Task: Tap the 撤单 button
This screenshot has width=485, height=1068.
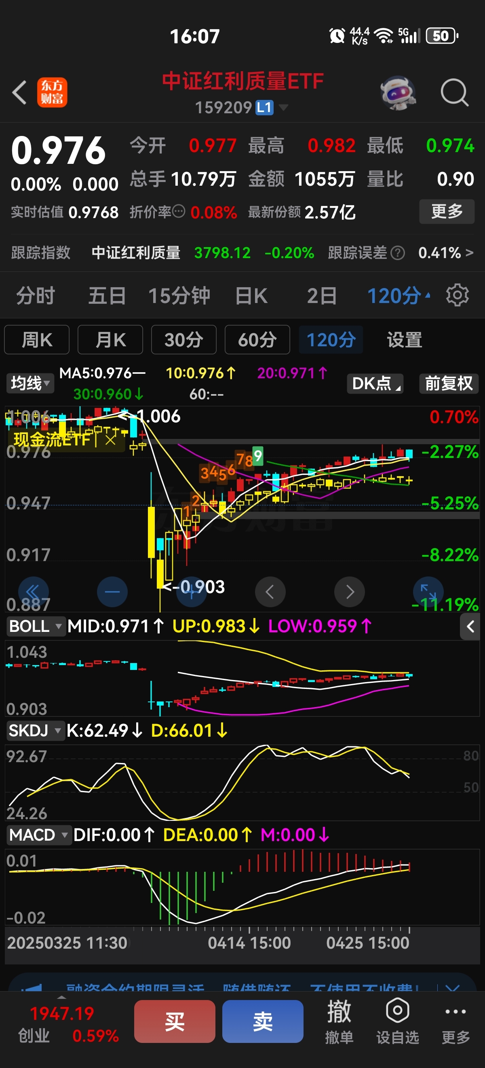Action: click(x=339, y=1021)
